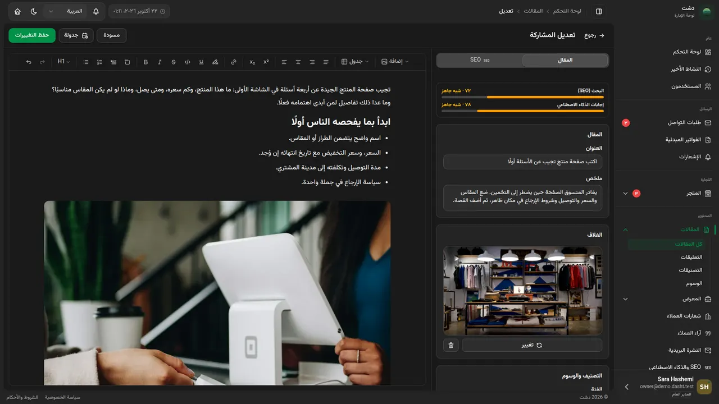The height and width of the screenshot is (404, 719).
Task: Click the البحث (SEO) score progress bar
Action: (x=522, y=97)
